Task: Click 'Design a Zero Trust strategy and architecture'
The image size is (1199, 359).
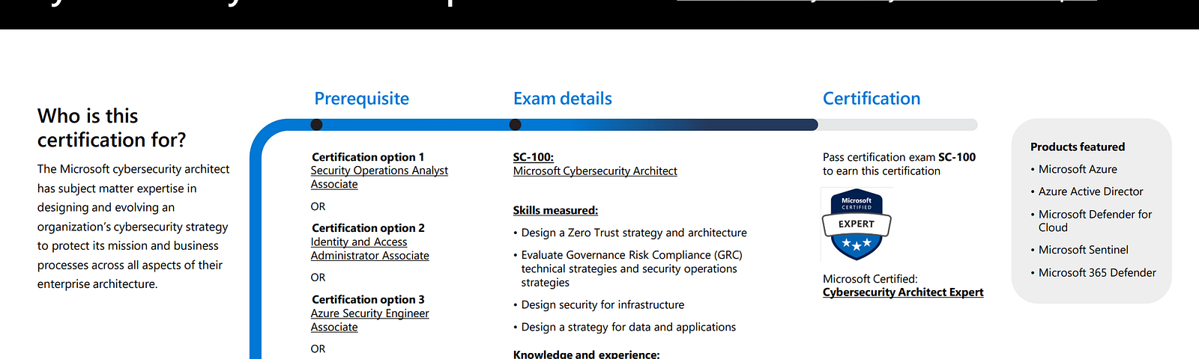Action: point(634,233)
